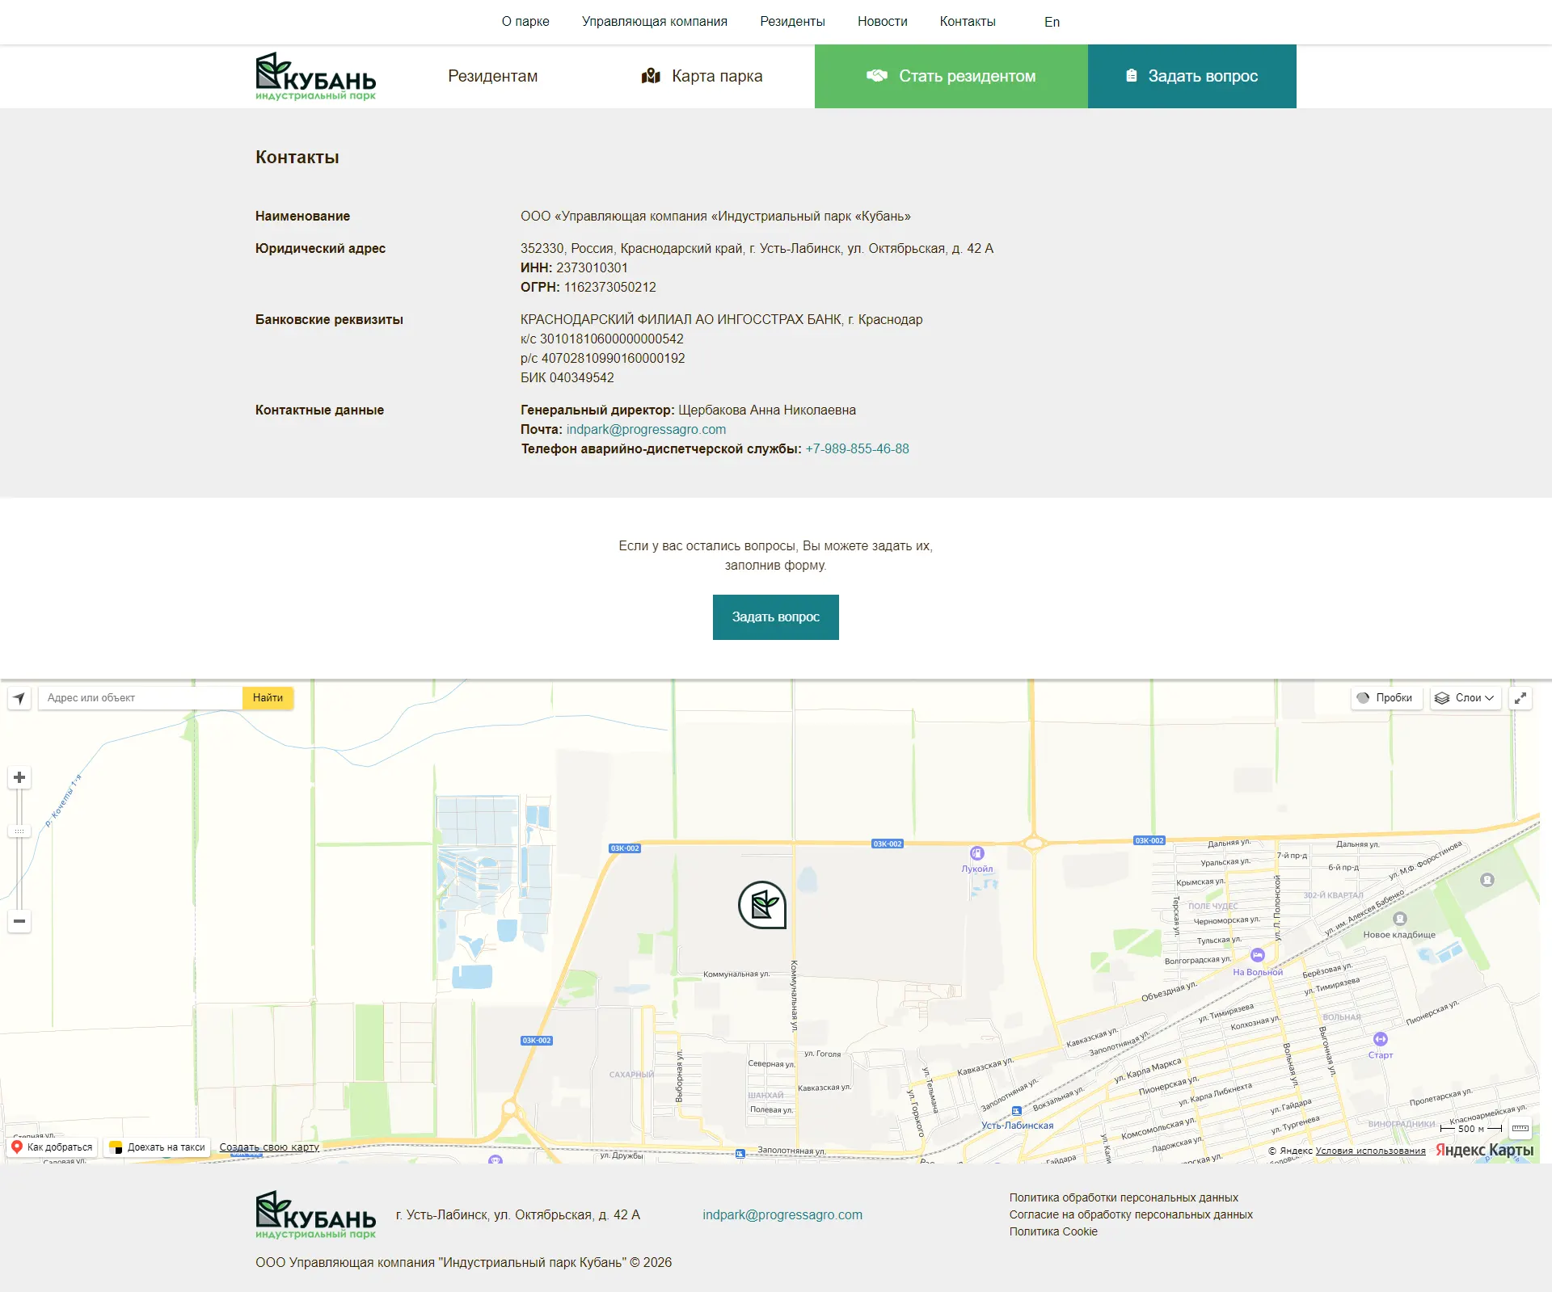
Task: Open the О парке menu item
Action: [x=525, y=22]
